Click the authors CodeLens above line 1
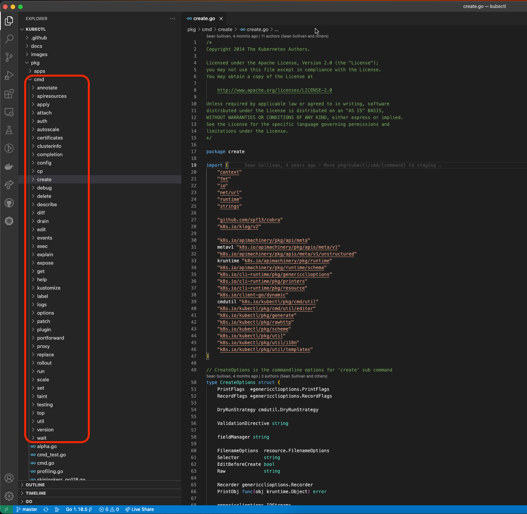Screen dimensions: 527x514 coord(267,36)
